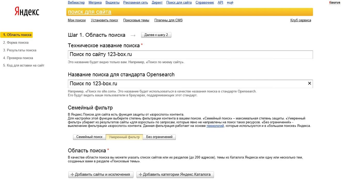Viewport: 344px width, 187px height.
Task: Click the Семейный фильтр heading
Action: (x=90, y=108)
